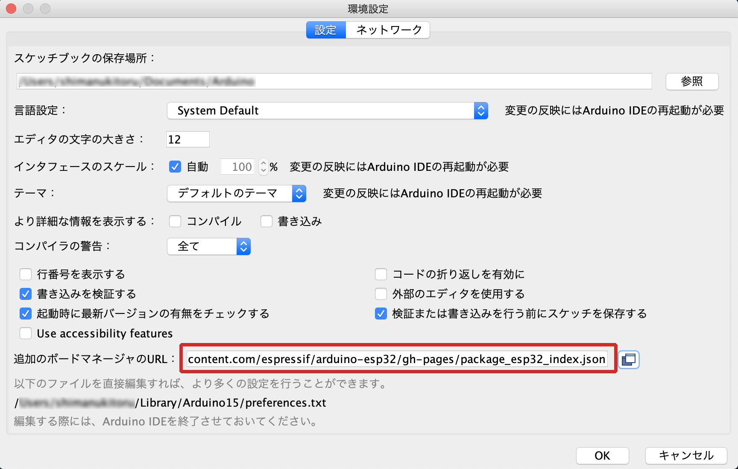Enable verbose output for コンパイル
This screenshot has height=469, width=738.
[x=175, y=221]
